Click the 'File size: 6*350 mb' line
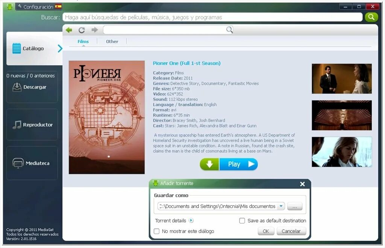 171,89
